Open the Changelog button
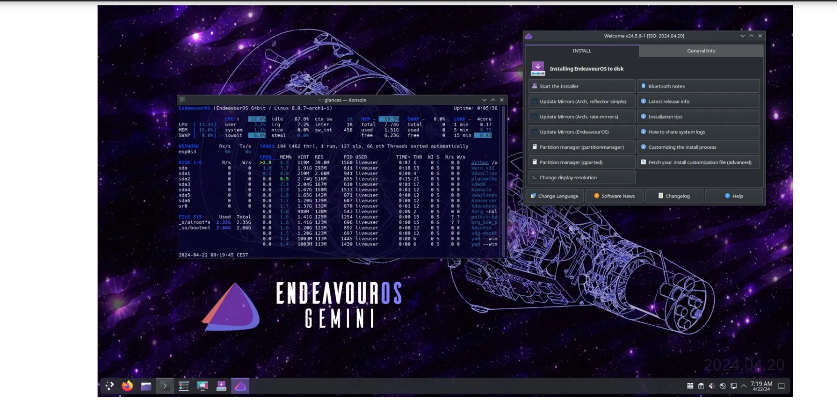837x405 pixels. (x=674, y=196)
